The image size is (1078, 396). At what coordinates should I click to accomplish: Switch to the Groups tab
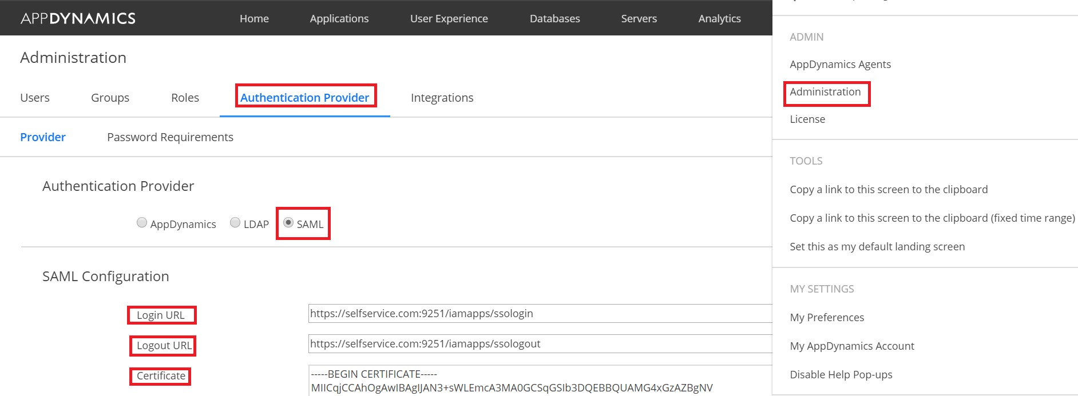pos(110,98)
